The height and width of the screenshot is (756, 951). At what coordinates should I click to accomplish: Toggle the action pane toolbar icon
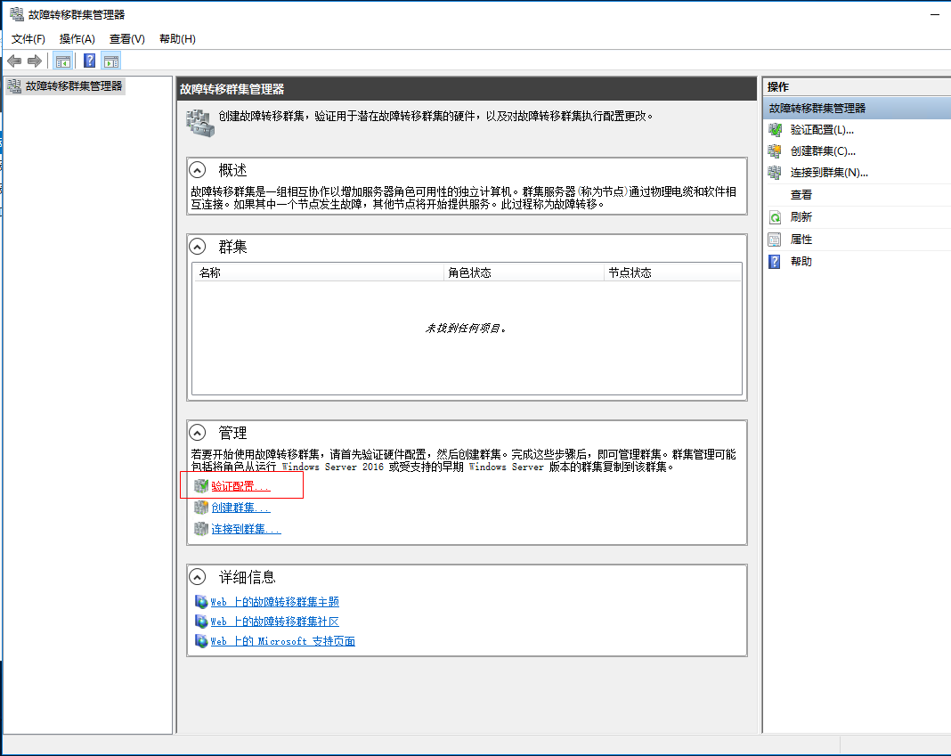111,61
